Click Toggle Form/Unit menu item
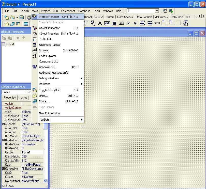 point(58,90)
